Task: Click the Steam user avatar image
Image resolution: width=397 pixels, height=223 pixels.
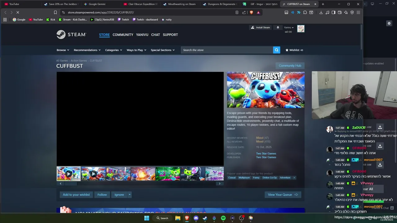Action: pyautogui.click(x=301, y=29)
